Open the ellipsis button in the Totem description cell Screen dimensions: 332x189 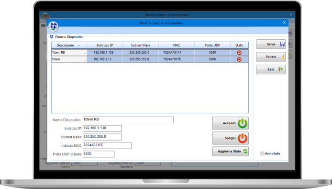point(85,59)
